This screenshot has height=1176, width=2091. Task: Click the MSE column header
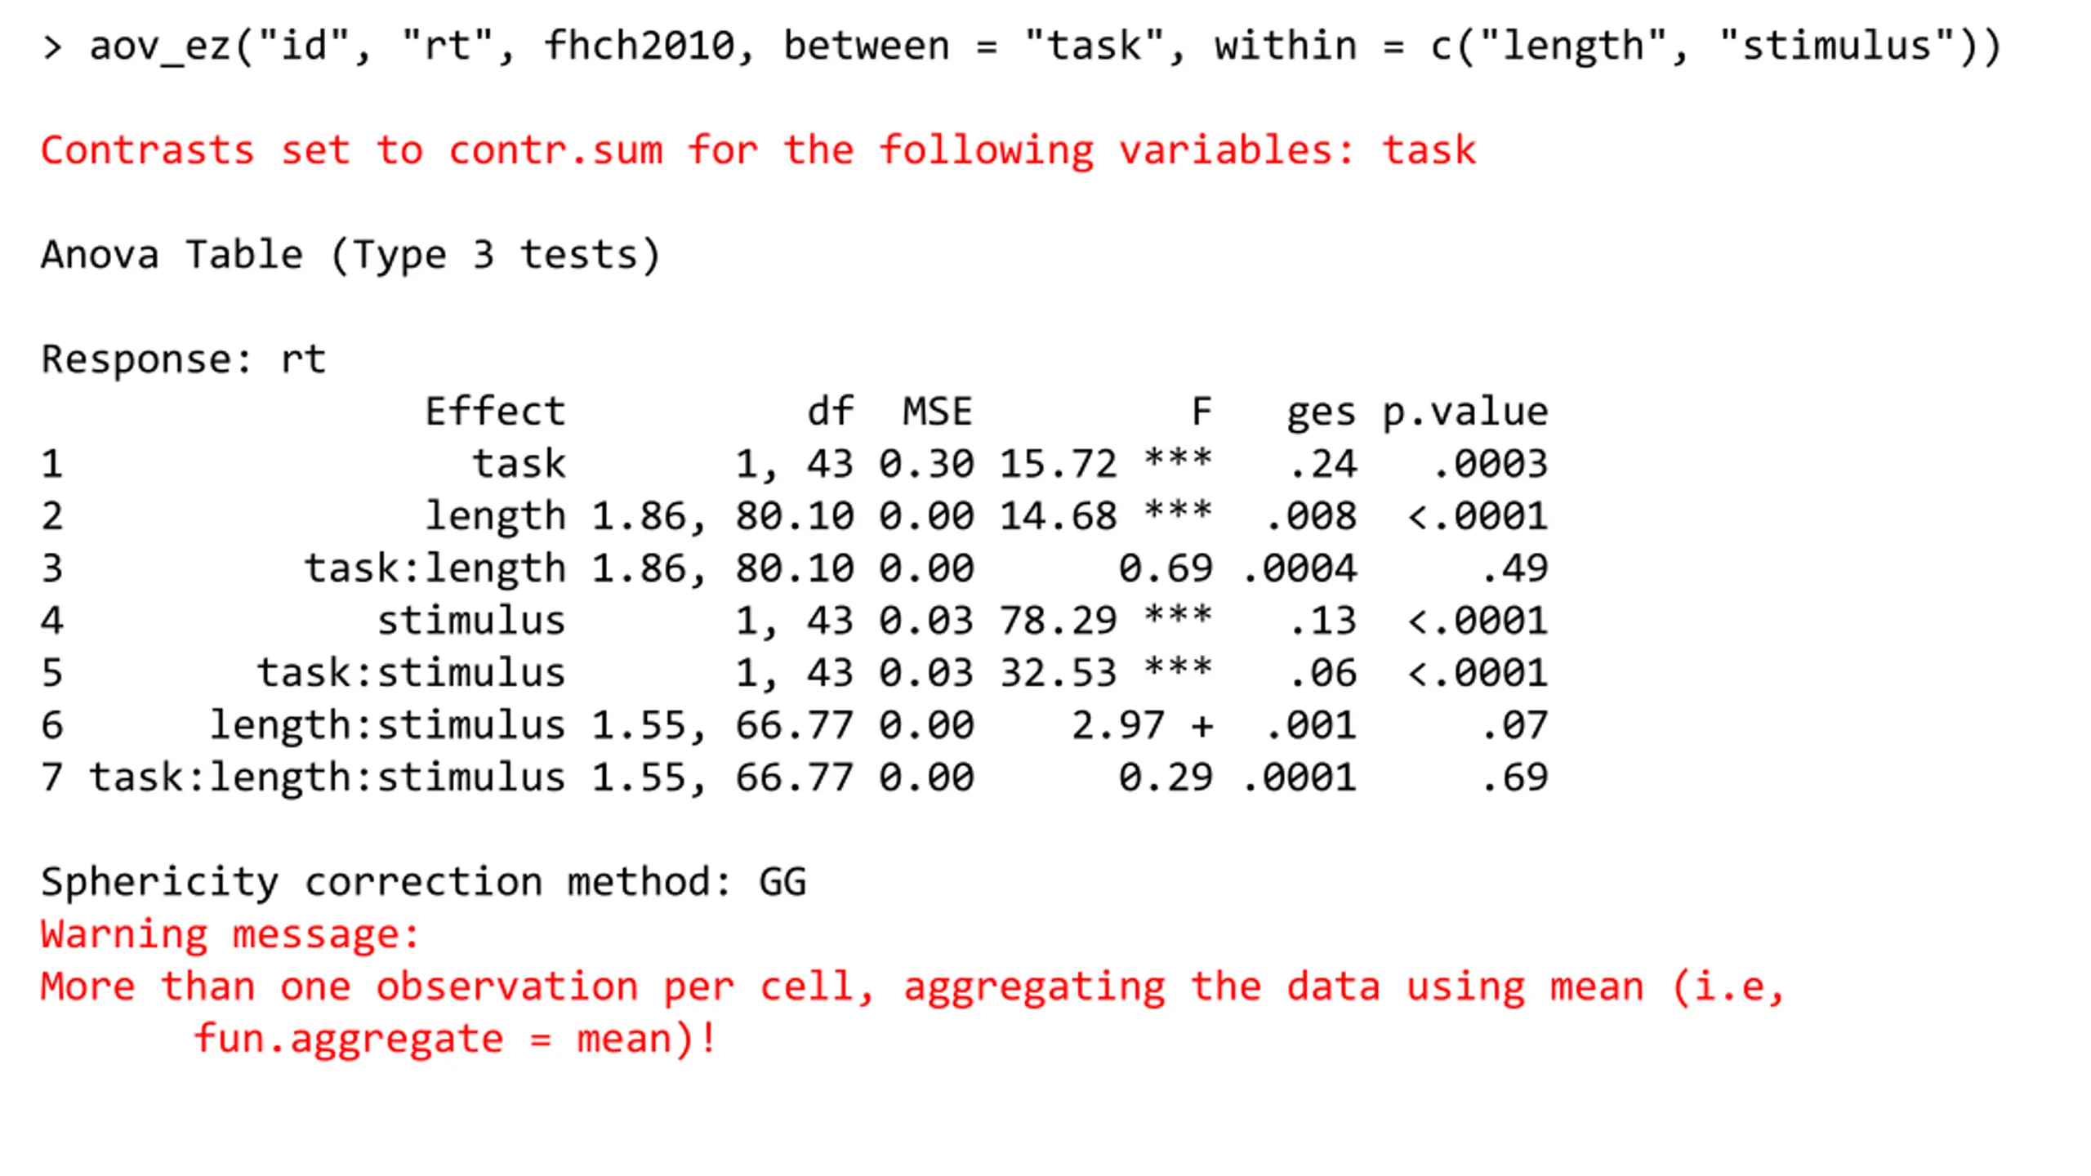pos(938,411)
